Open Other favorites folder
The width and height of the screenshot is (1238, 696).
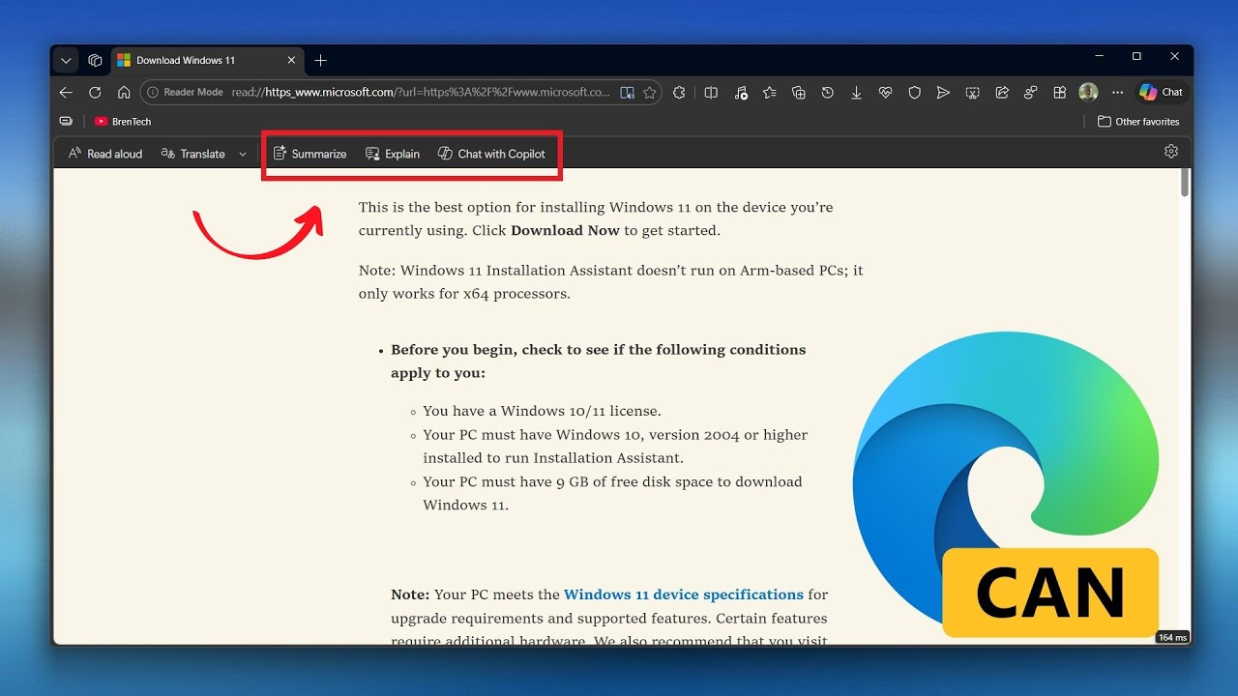coord(1138,122)
